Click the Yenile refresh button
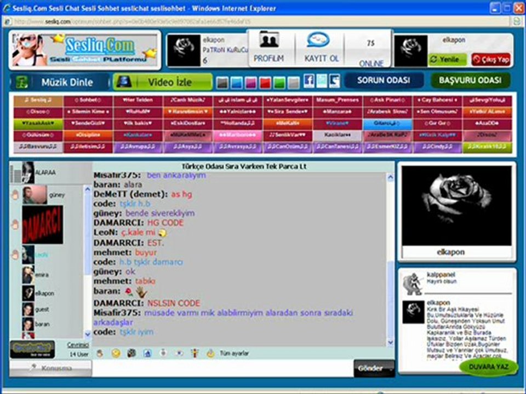 448,59
